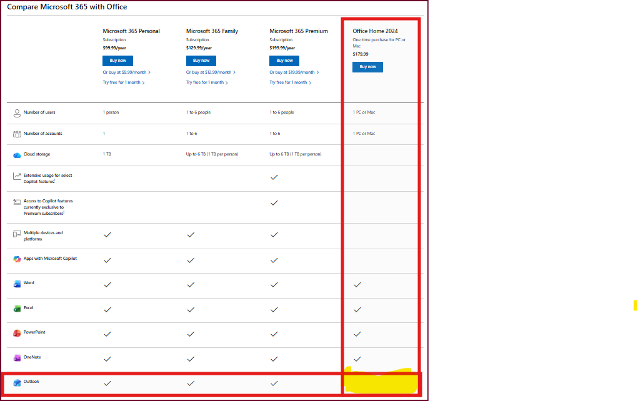This screenshot has height=401, width=638.
Task: Click the Excel app icon
Action: (17, 309)
